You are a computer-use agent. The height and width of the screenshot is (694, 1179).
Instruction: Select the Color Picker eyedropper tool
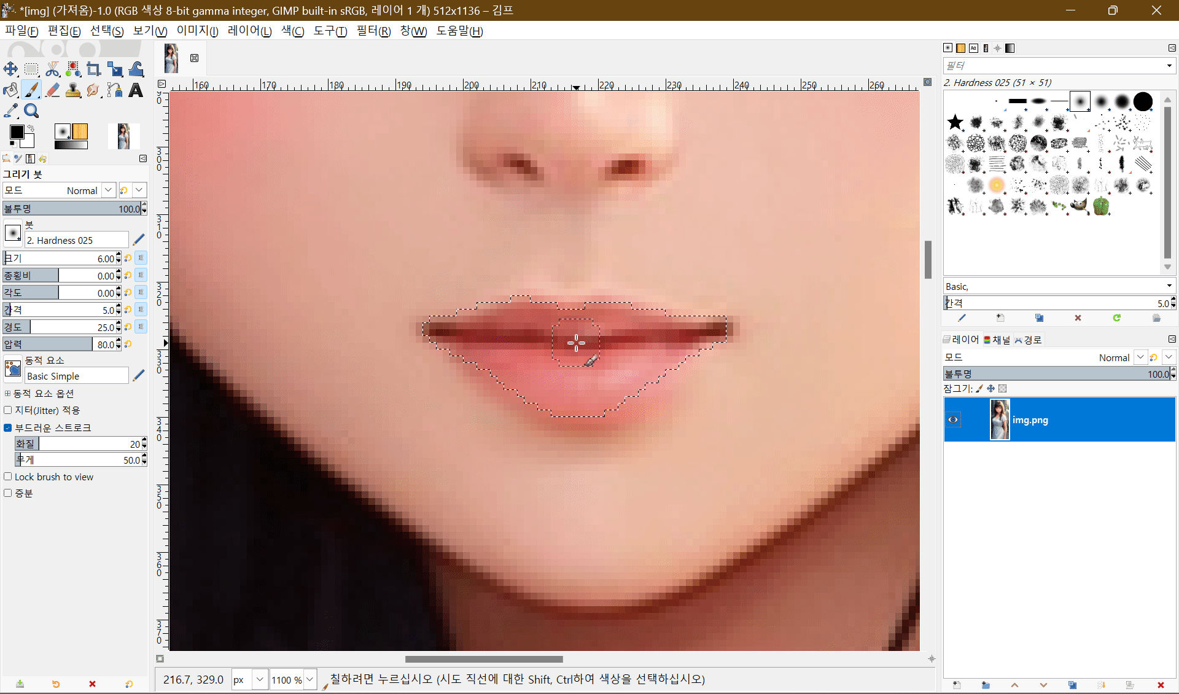coord(10,111)
